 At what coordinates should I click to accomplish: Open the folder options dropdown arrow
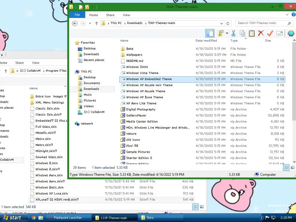click(x=227, y=34)
